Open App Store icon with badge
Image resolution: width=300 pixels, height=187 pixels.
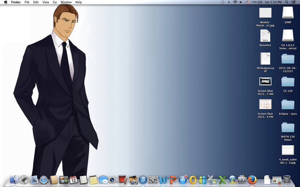183,180
